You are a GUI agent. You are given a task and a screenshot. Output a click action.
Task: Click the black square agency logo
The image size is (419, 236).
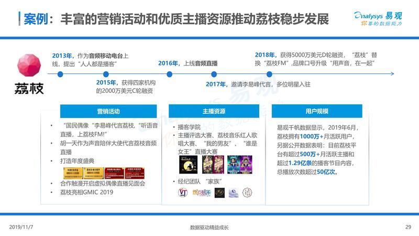point(219,192)
